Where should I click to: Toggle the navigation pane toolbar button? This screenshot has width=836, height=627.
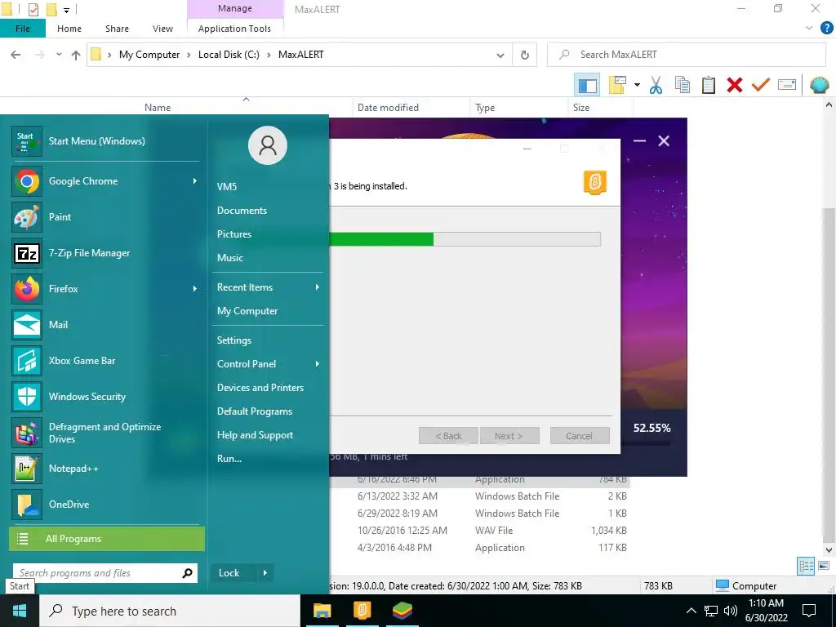tap(587, 85)
